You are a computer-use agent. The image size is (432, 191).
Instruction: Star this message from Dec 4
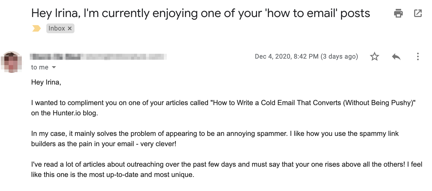tap(374, 56)
